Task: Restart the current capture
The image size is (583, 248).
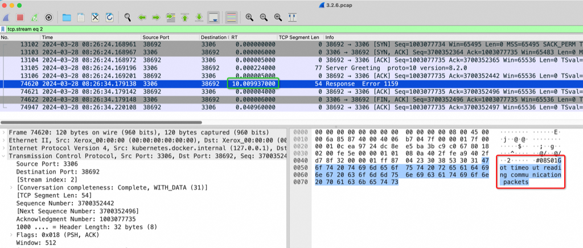Action: pos(35,17)
